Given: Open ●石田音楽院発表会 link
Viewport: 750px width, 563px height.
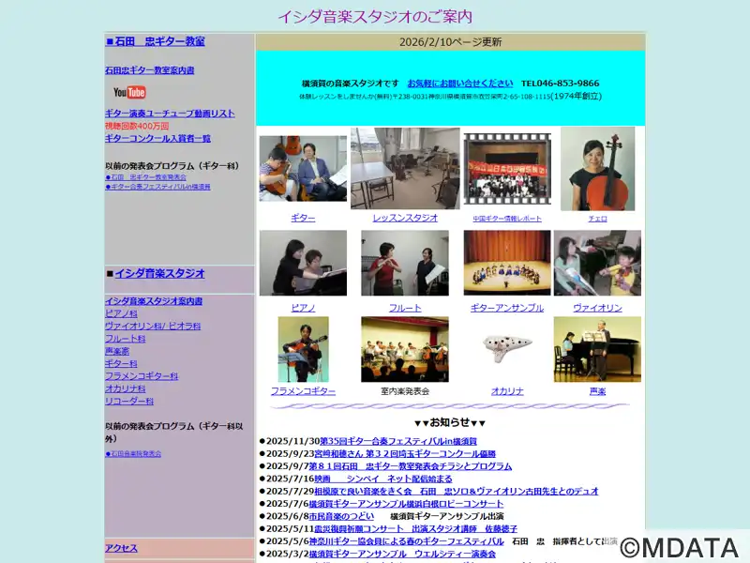Looking at the screenshot, I should (x=133, y=454).
